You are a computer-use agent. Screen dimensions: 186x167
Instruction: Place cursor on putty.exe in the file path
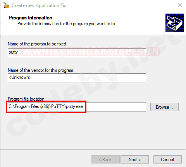74,106
